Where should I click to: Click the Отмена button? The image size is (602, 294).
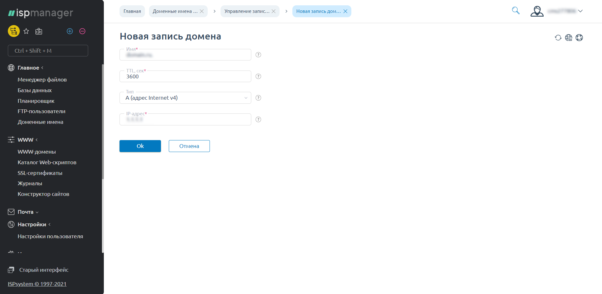click(x=189, y=146)
